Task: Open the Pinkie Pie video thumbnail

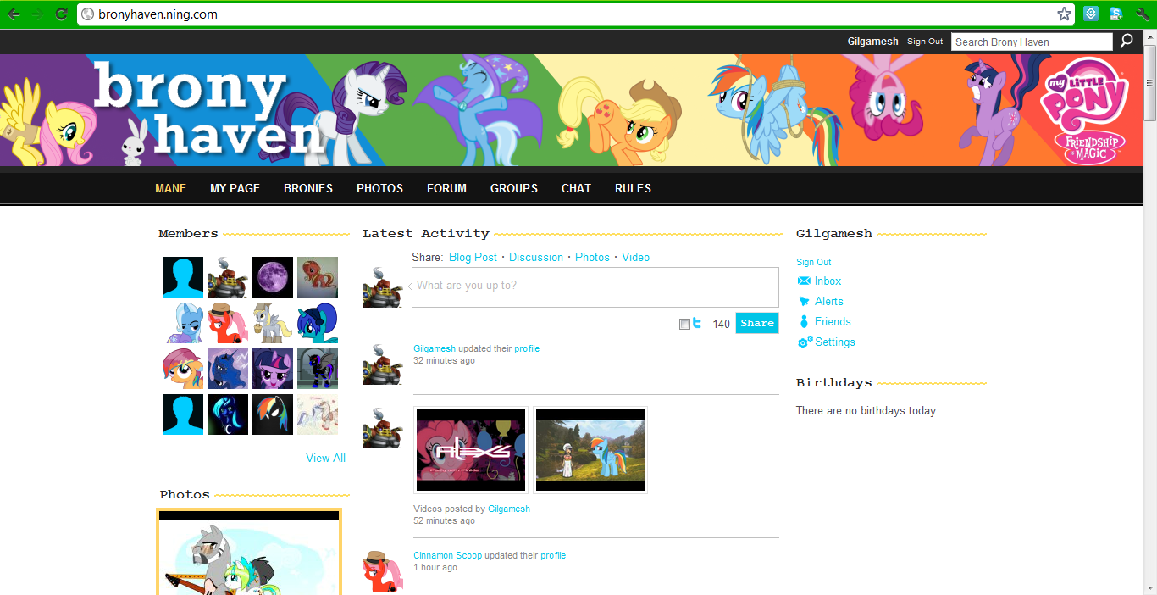Action: [471, 450]
